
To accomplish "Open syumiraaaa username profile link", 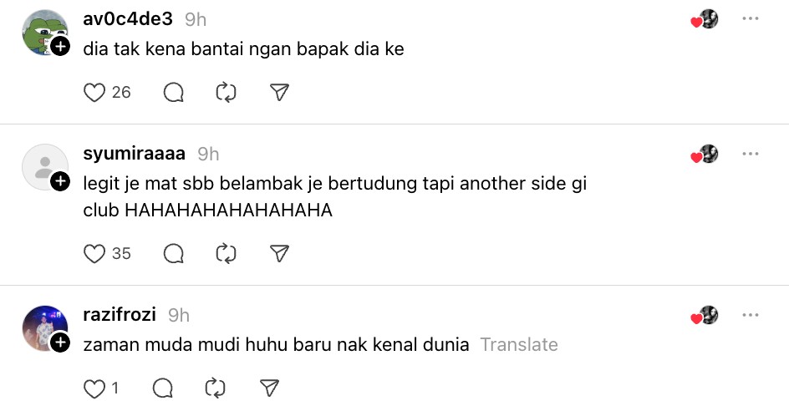I will click(x=135, y=154).
